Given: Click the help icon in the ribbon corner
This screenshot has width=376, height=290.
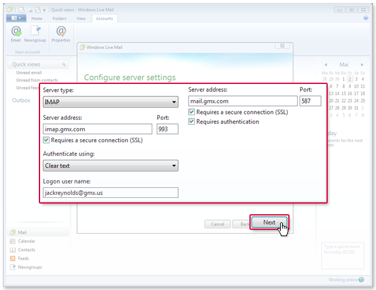Looking at the screenshot, I should pyautogui.click(x=364, y=19).
